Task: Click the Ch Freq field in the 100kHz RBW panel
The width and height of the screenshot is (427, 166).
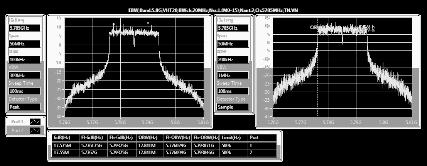Action: pos(25,28)
